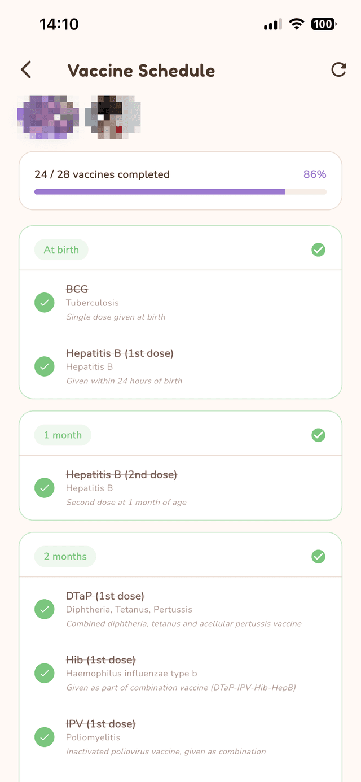The image size is (361, 782).
Task: Tap the checkmark beside Hepatitis B 1st dose
Action: (x=45, y=366)
